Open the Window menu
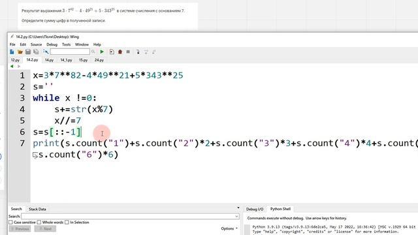 pos(82,44)
